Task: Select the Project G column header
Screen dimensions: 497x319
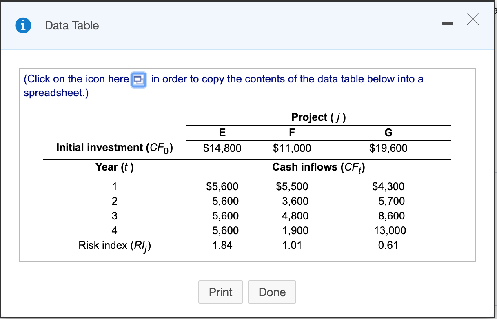Action: click(388, 133)
